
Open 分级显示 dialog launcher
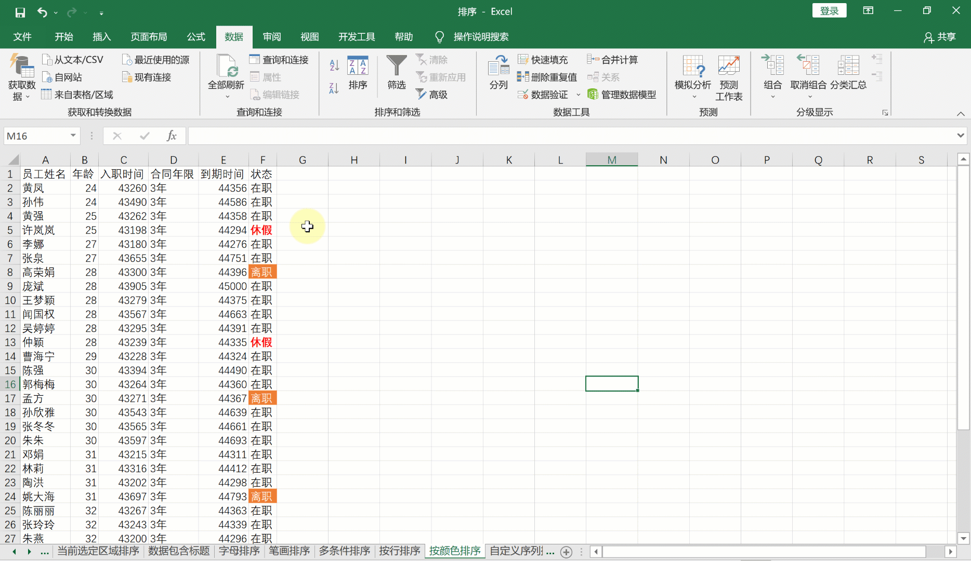(x=885, y=113)
